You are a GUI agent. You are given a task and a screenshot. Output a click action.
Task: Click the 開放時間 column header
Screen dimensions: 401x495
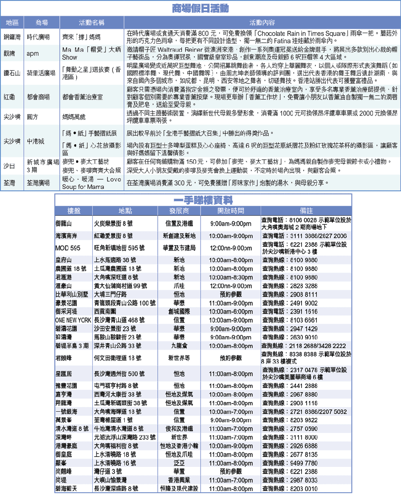[231, 211]
